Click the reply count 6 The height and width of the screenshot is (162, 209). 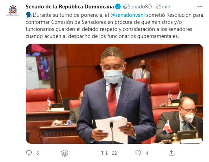pos(38,153)
